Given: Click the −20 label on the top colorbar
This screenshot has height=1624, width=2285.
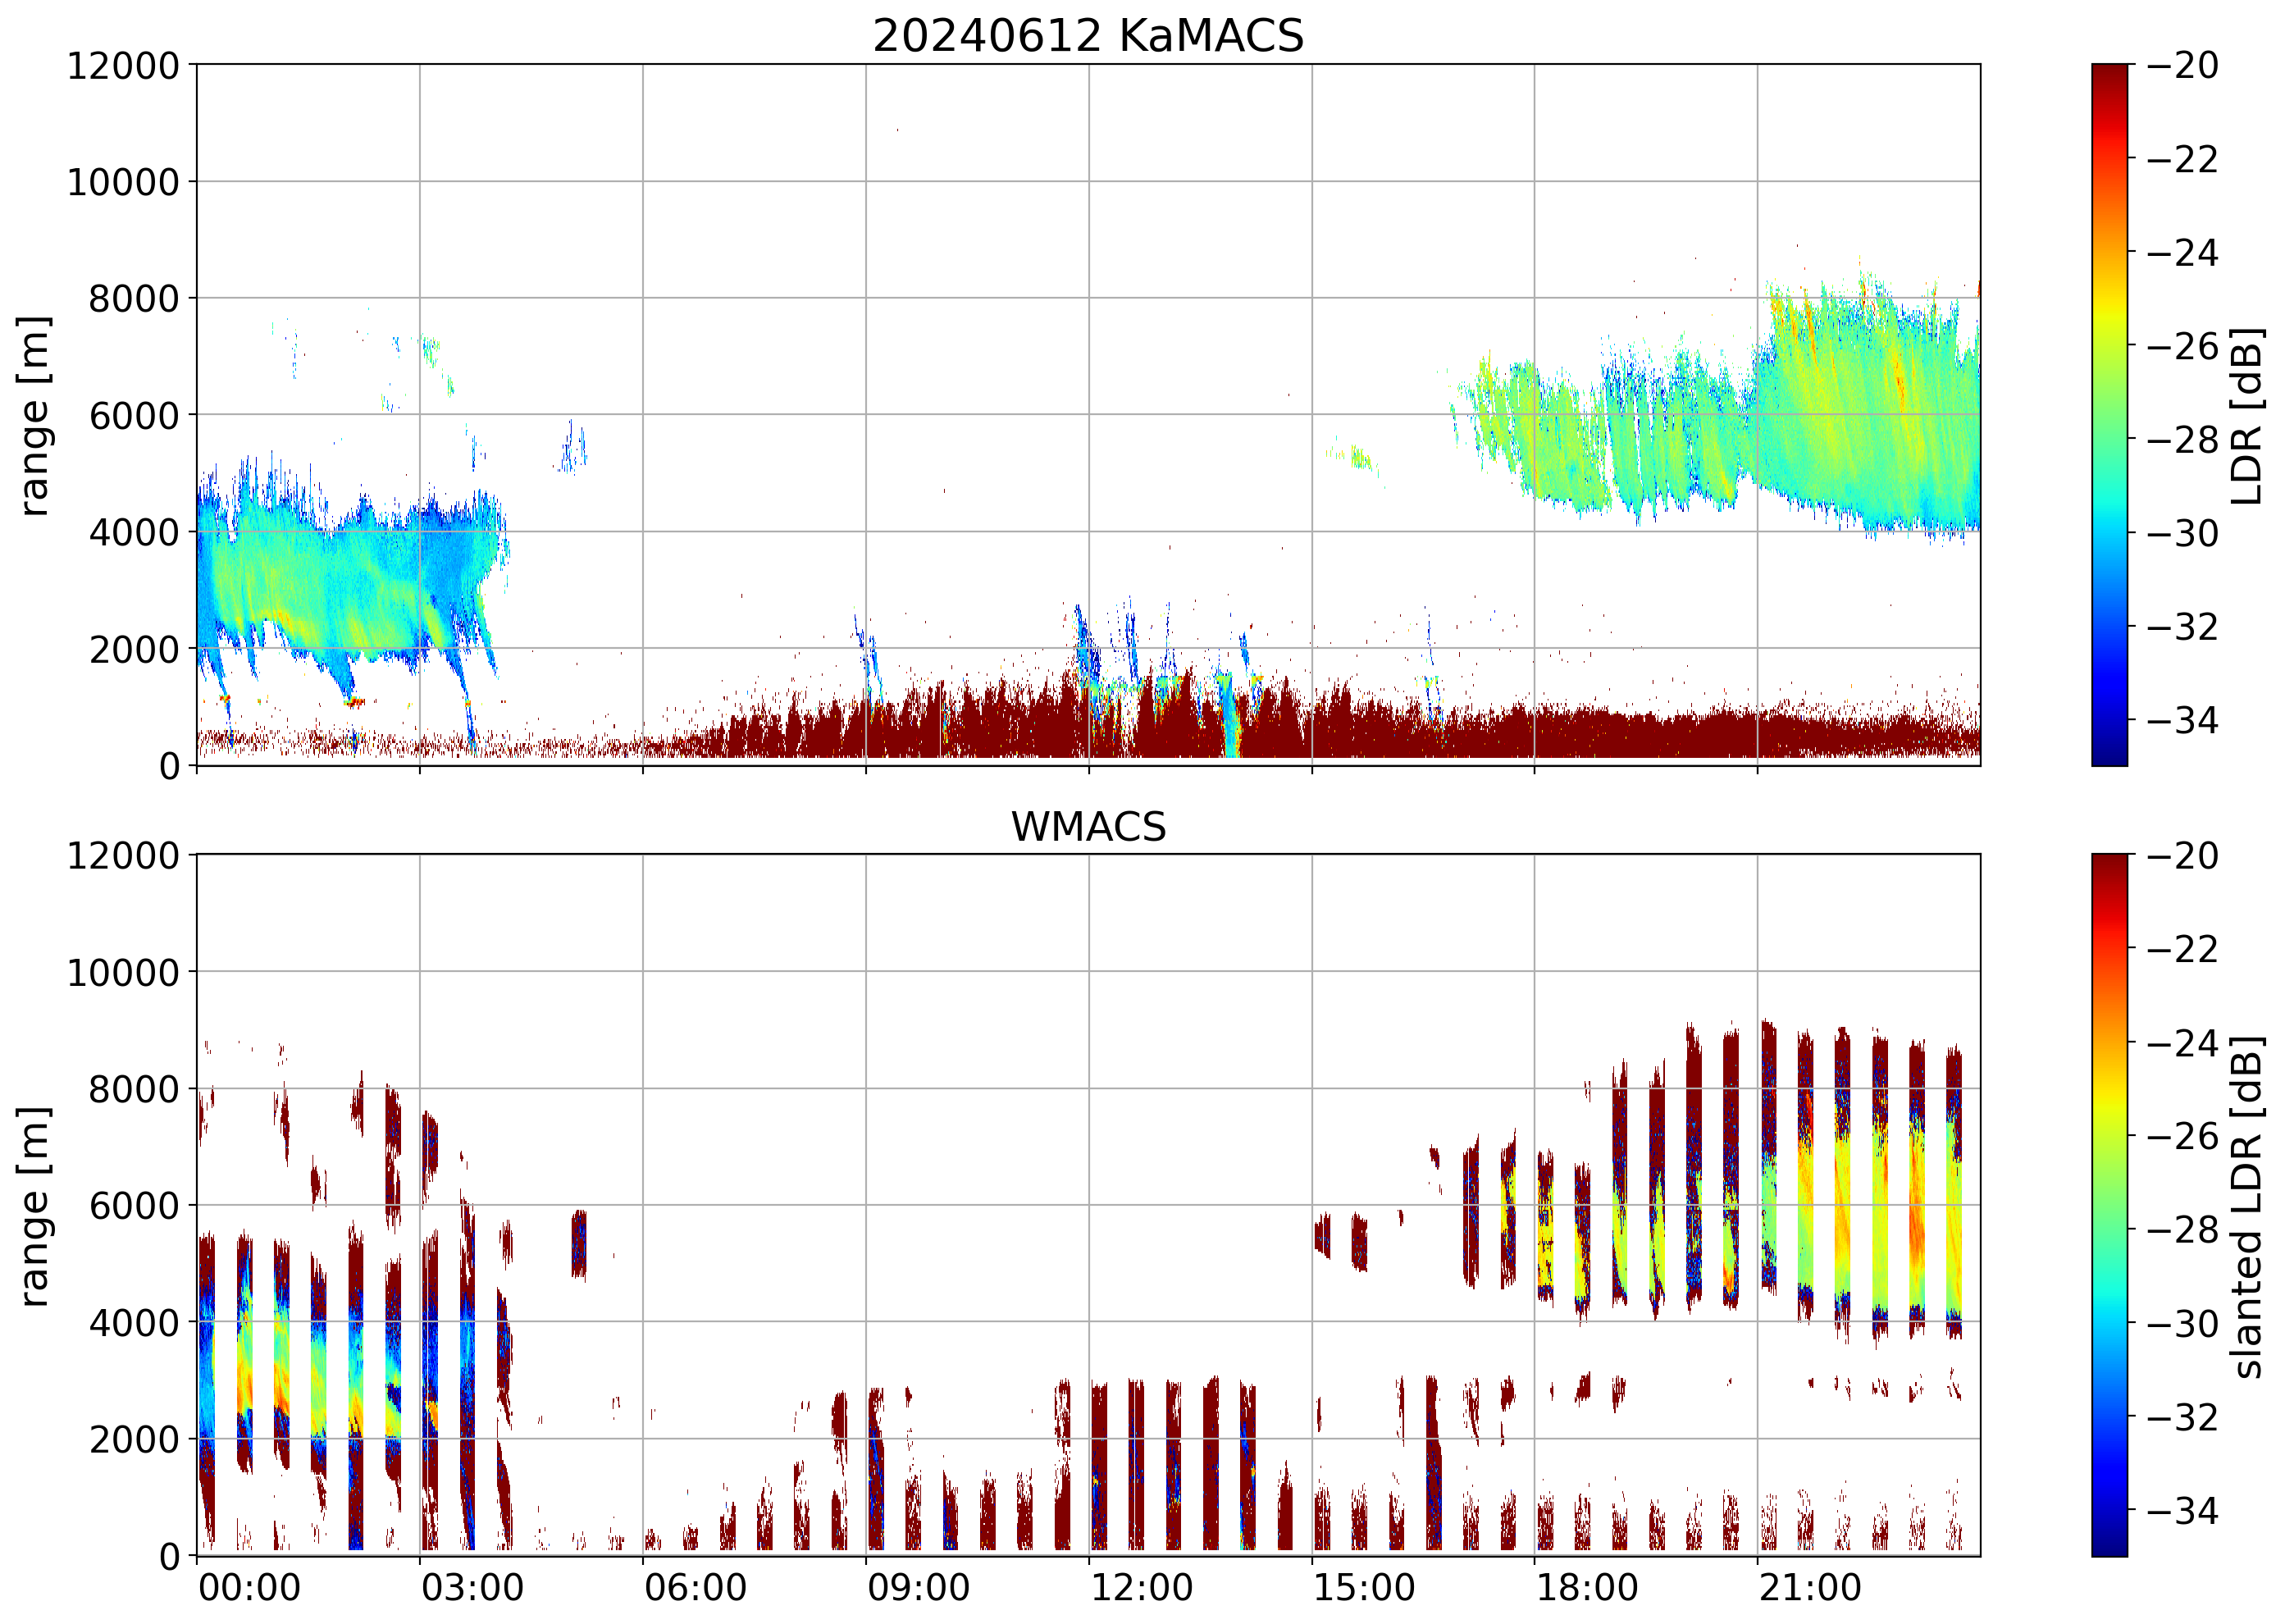Looking at the screenshot, I should coord(2182,66).
